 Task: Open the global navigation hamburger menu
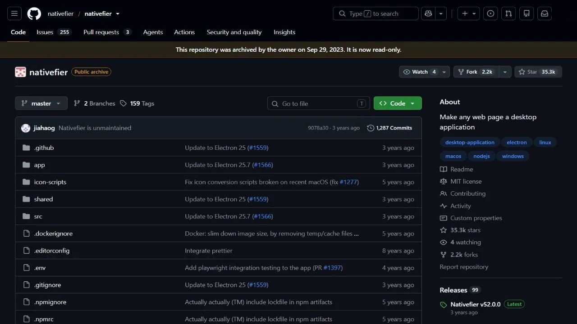coord(14,13)
